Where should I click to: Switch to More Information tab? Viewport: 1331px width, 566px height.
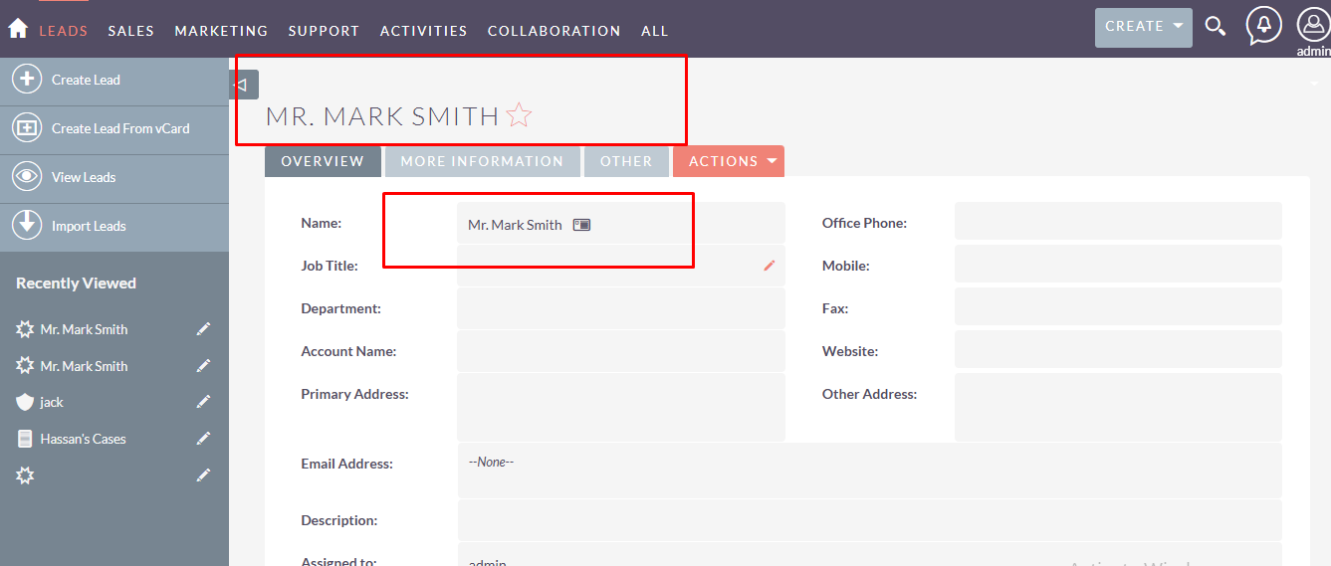482,161
